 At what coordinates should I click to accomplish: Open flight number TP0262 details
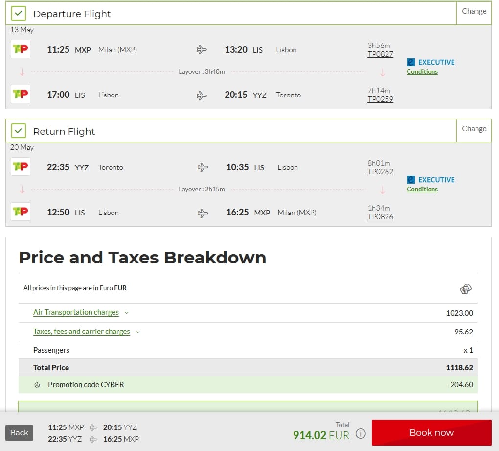(x=380, y=172)
